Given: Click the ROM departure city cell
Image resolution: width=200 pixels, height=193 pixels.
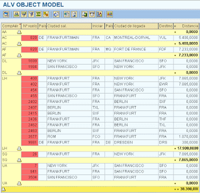Looking at the screenshot, I should coord(69,136).
